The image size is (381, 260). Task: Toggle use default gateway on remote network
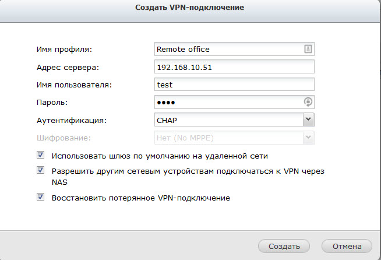41,155
